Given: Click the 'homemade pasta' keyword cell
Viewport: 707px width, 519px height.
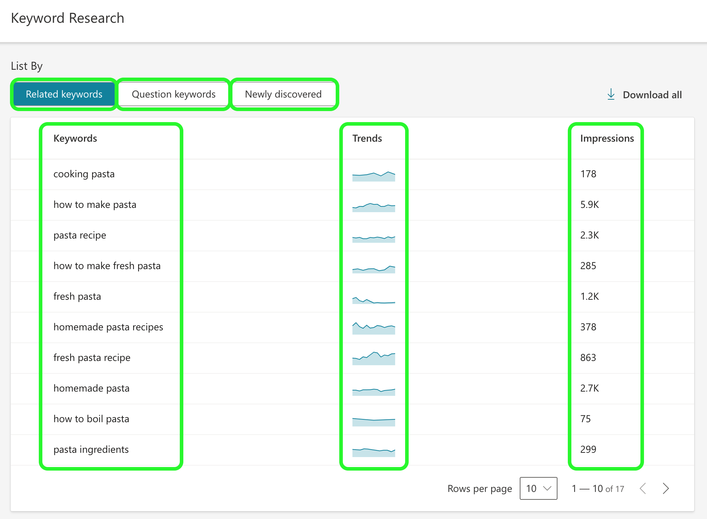Looking at the screenshot, I should (x=91, y=388).
